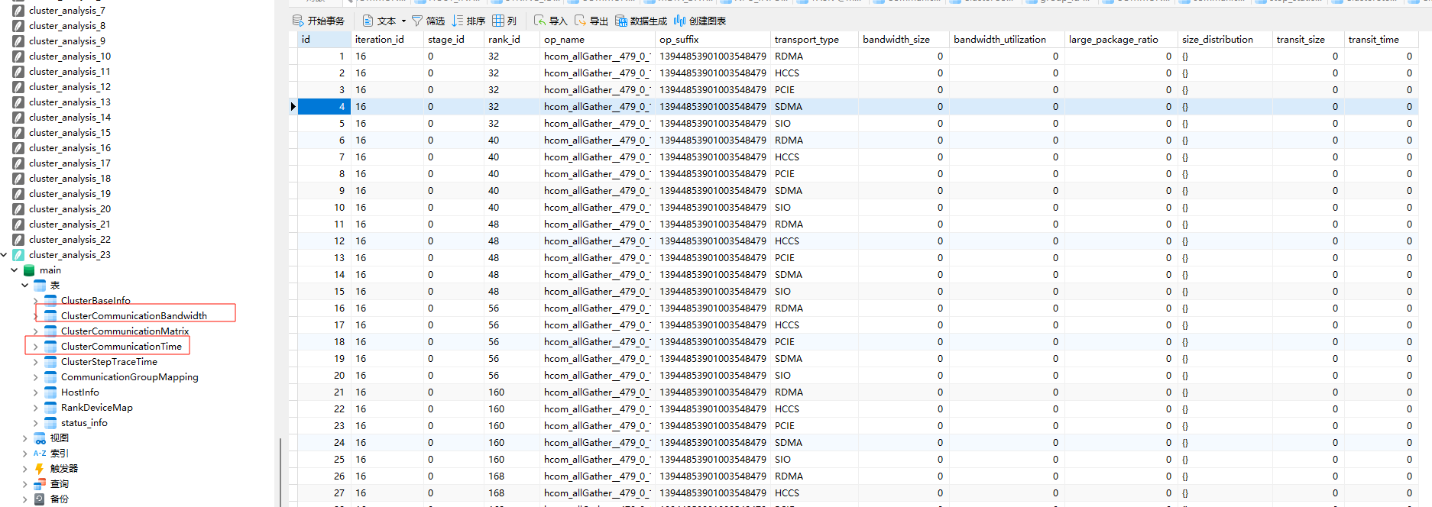Select the cluster_analysis_7 database icon
The image size is (1432, 507).
tap(18, 11)
